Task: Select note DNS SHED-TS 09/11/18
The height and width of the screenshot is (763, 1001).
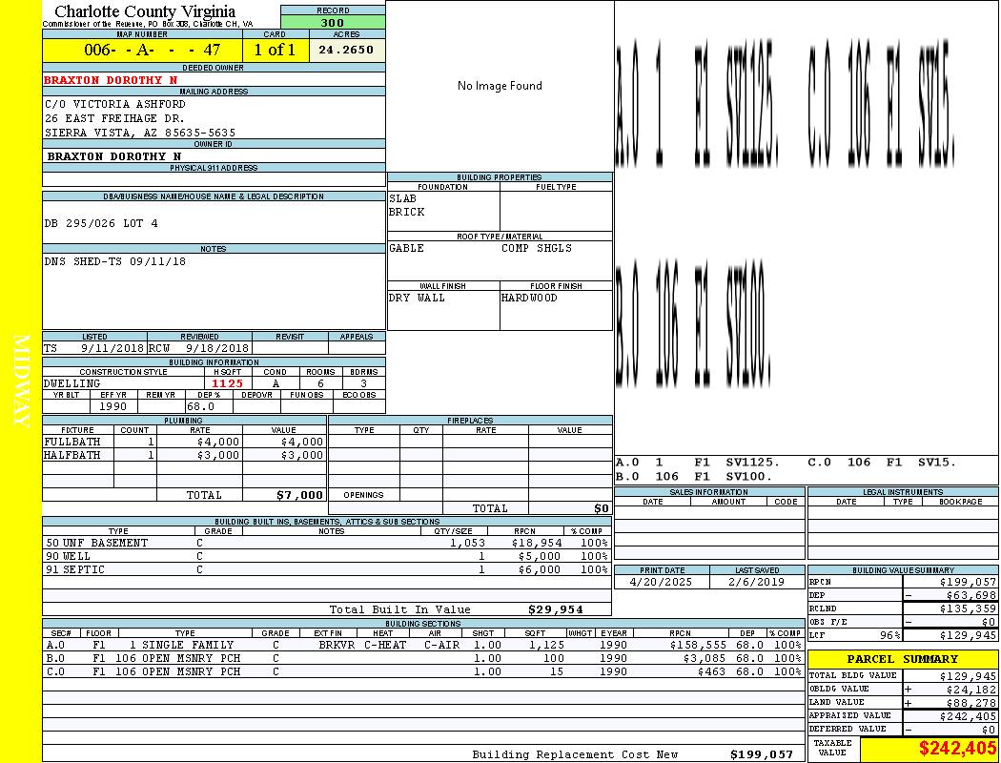Action: (115, 261)
